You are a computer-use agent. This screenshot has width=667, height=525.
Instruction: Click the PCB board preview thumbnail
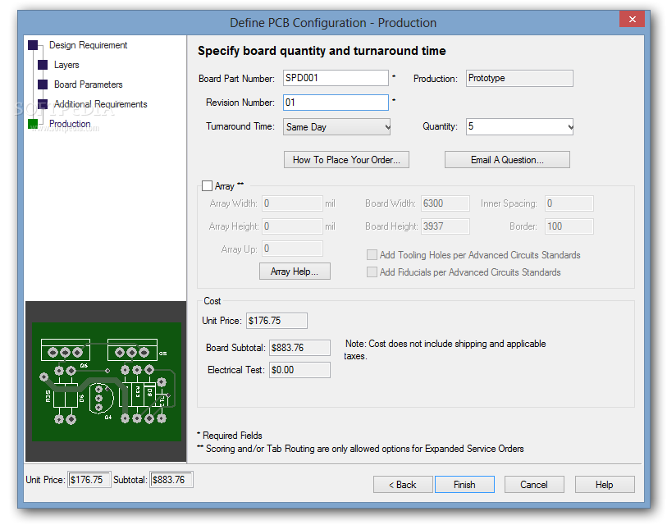(x=107, y=381)
